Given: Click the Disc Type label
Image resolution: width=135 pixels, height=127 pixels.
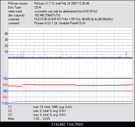Looking at the screenshot, I should 14,7.
